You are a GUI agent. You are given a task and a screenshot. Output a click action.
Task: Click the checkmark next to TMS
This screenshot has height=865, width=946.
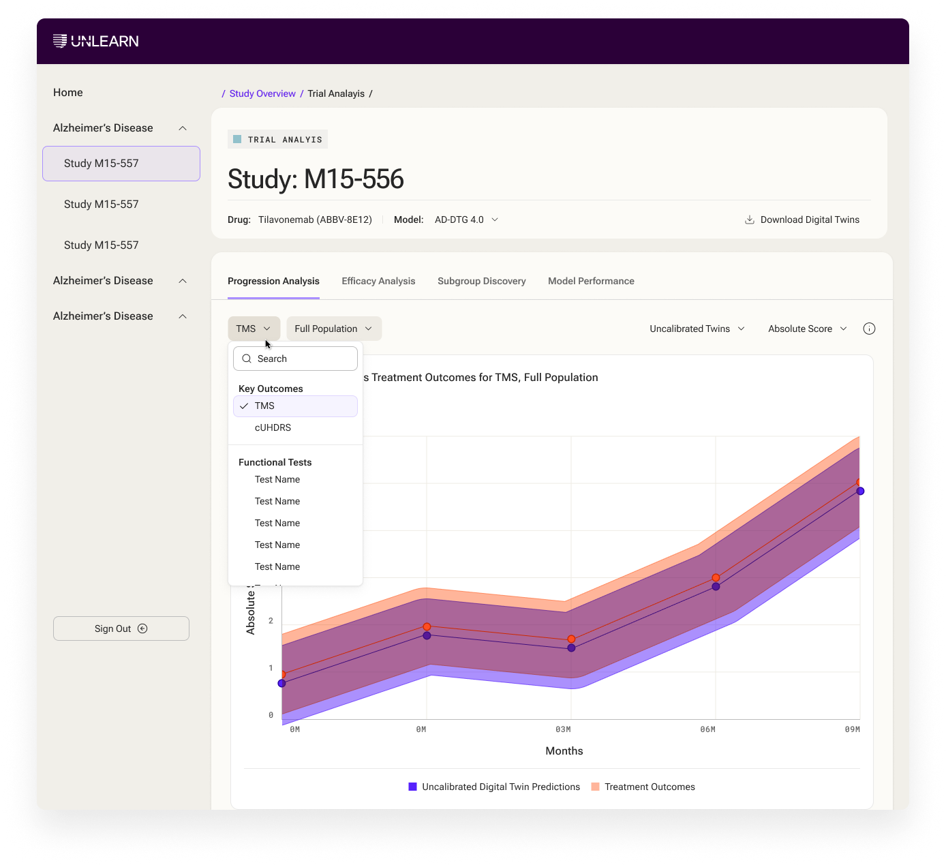pyautogui.click(x=244, y=406)
